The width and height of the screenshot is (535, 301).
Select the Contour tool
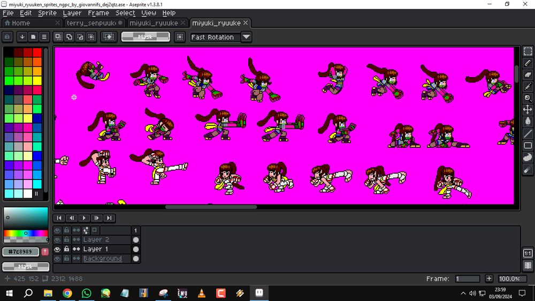pyautogui.click(x=528, y=157)
